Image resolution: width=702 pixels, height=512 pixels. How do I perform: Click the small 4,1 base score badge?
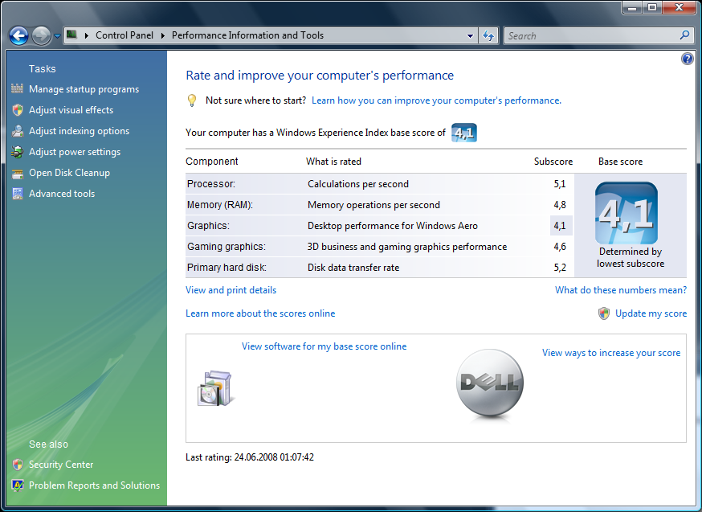[463, 133]
